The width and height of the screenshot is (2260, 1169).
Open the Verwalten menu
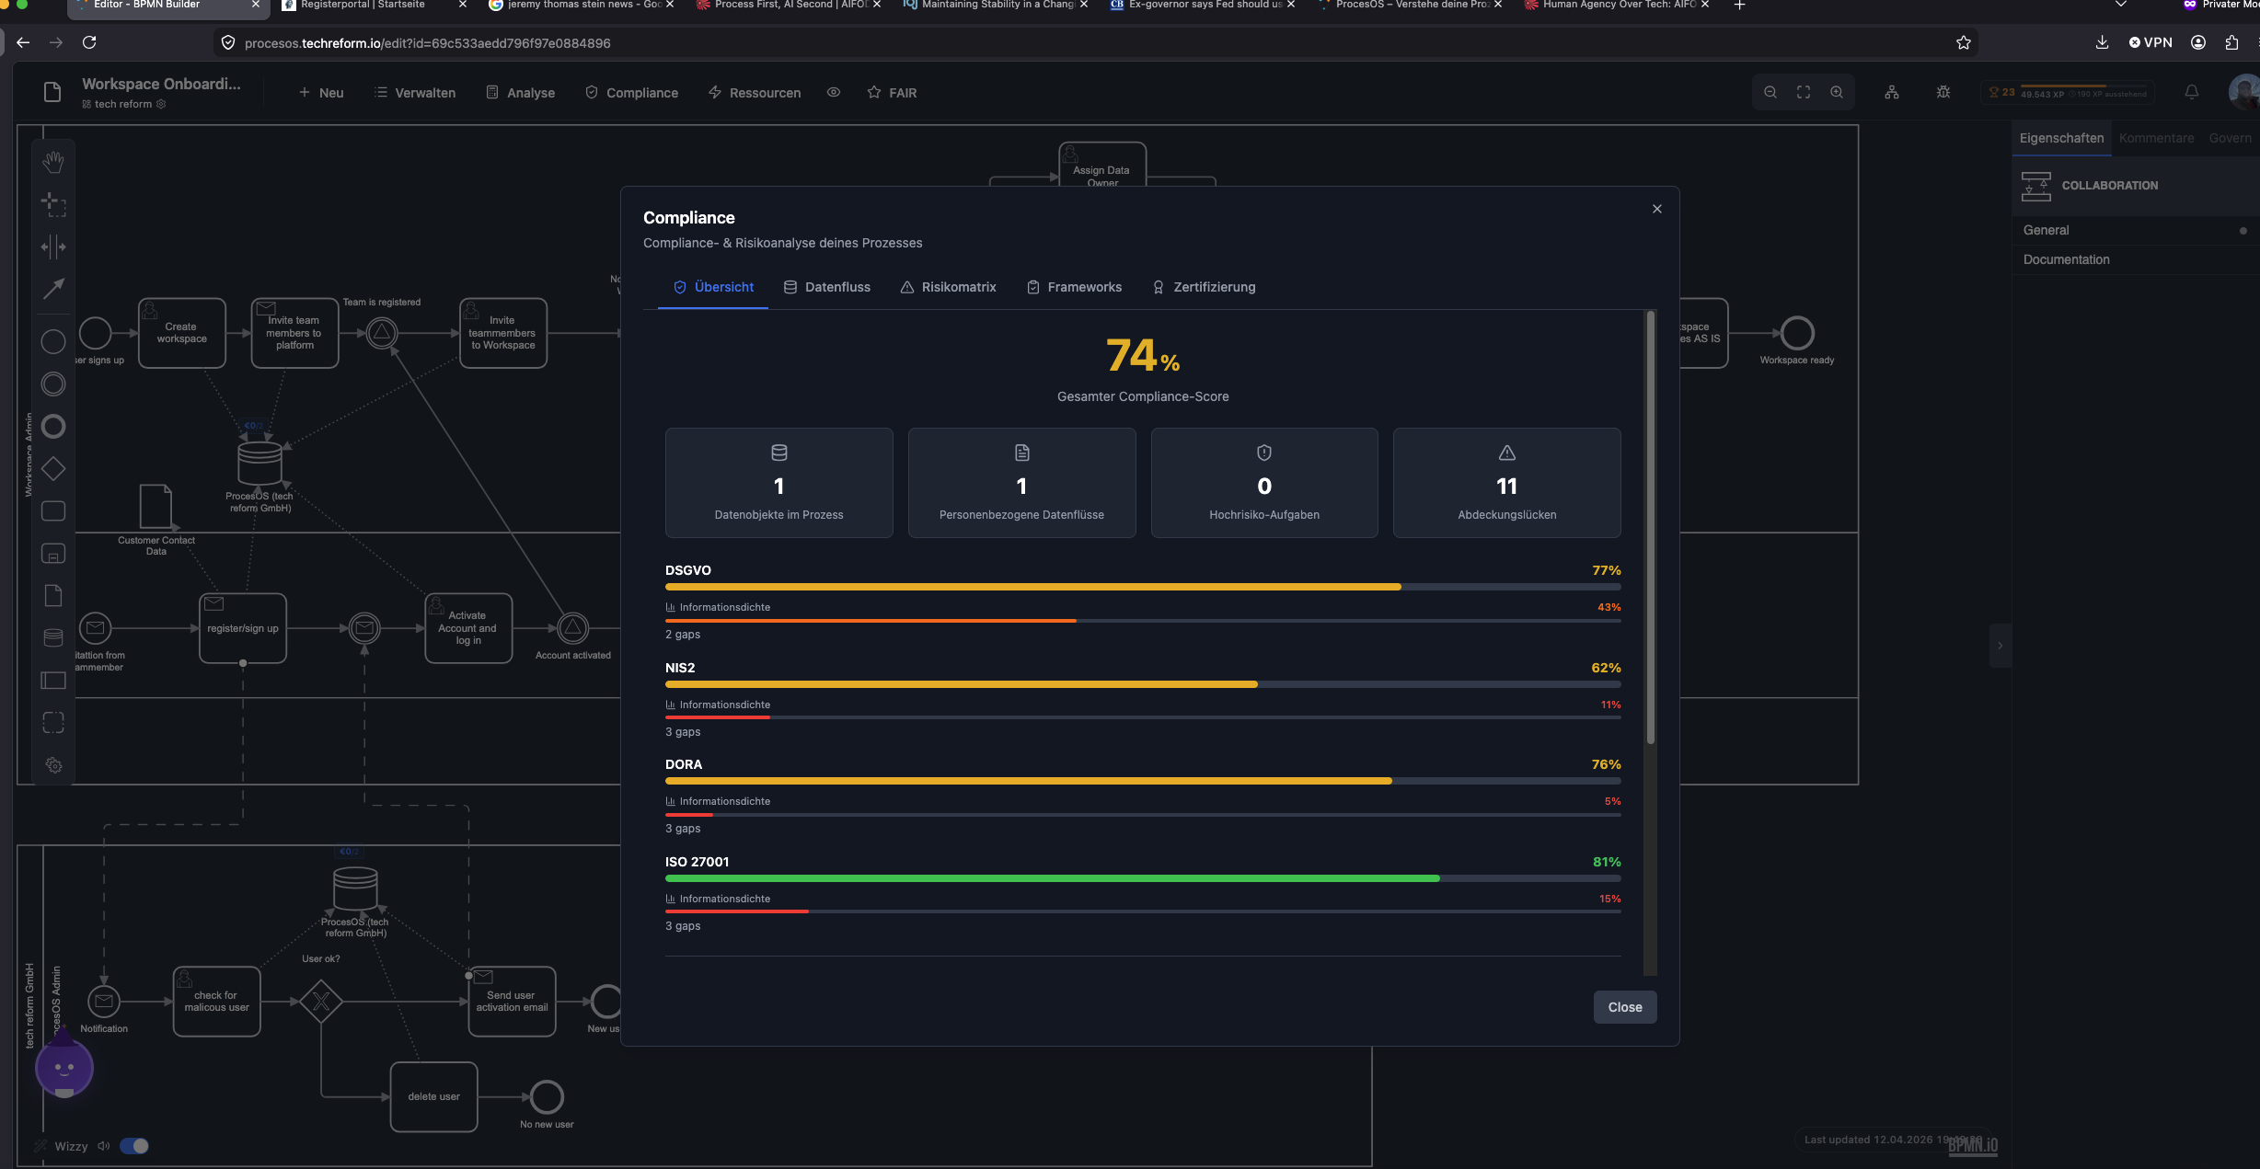click(x=415, y=93)
